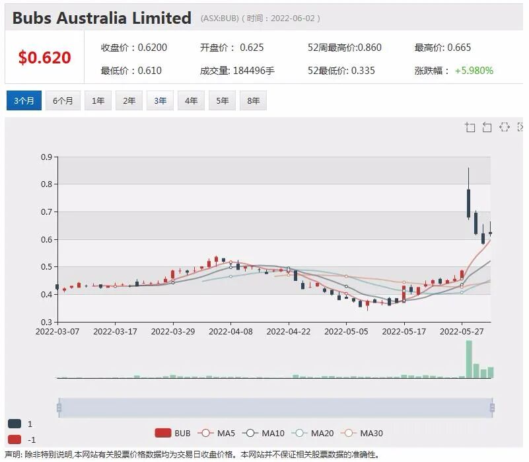Image resolution: width=529 pixels, height=462 pixels.
Task: Show the 5年 time range
Action: coord(223,100)
